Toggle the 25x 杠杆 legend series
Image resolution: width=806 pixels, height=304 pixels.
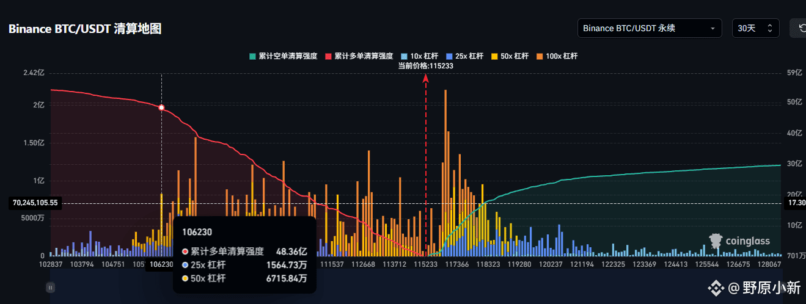tap(466, 56)
